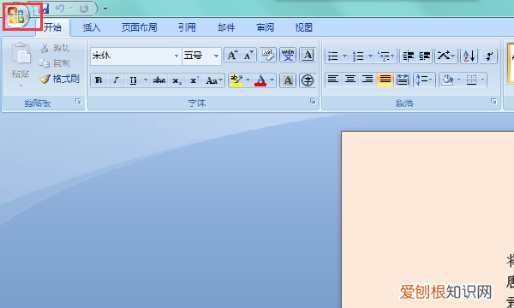Switch to the 开始 tab
The height and width of the screenshot is (308, 514).
pos(52,27)
